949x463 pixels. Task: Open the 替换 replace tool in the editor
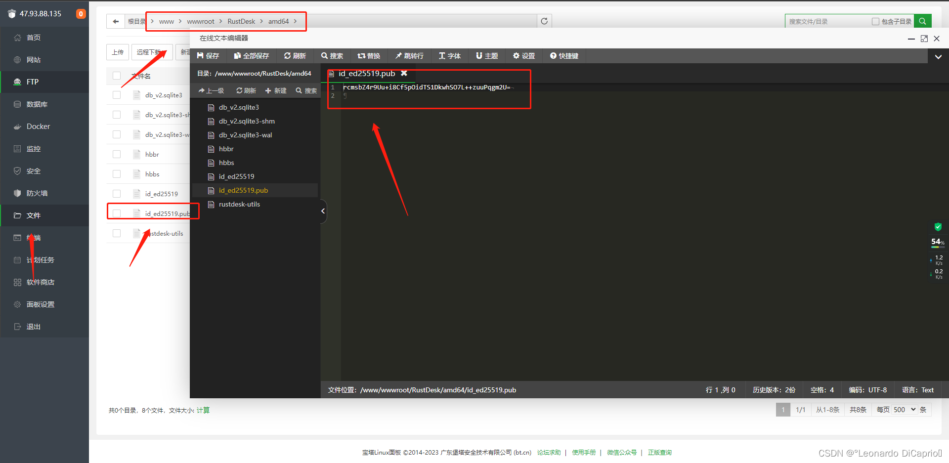pyautogui.click(x=369, y=55)
